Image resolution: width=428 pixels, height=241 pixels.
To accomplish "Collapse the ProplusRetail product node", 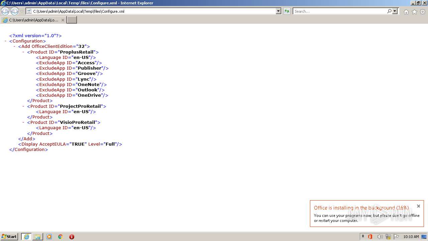I will (23, 52).
